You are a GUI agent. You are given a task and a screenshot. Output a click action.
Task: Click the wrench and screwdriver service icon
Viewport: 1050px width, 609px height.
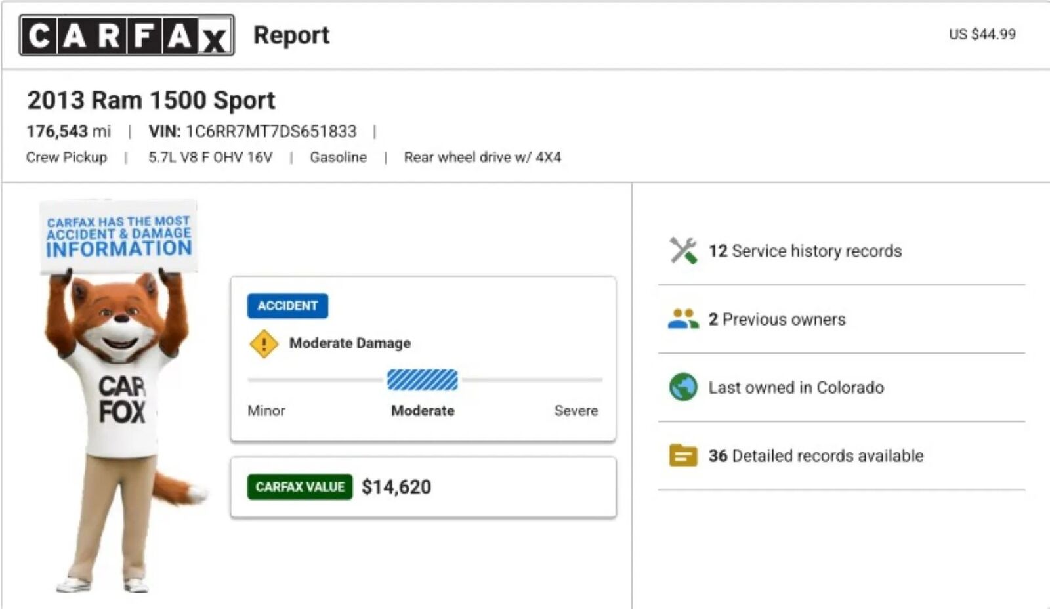683,251
